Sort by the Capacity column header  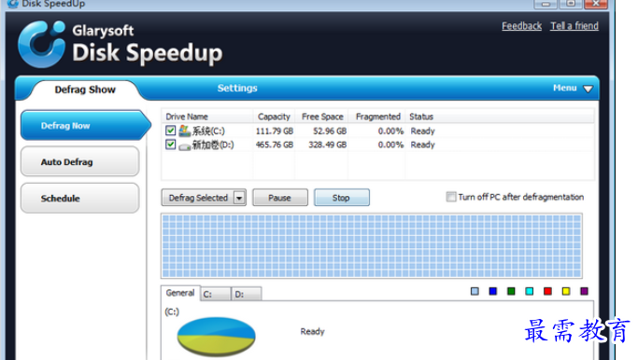point(274,117)
